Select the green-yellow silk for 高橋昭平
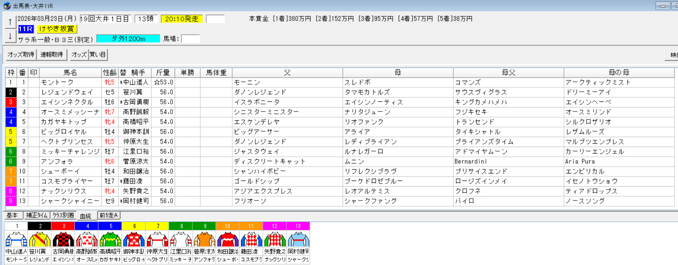 pos(110,239)
